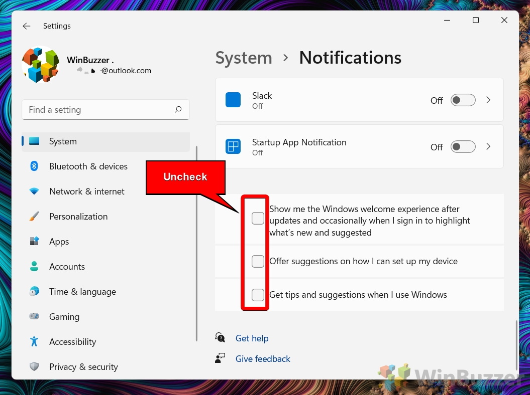This screenshot has height=395, width=530.
Task: Click the Accessibility person icon
Action: point(34,342)
